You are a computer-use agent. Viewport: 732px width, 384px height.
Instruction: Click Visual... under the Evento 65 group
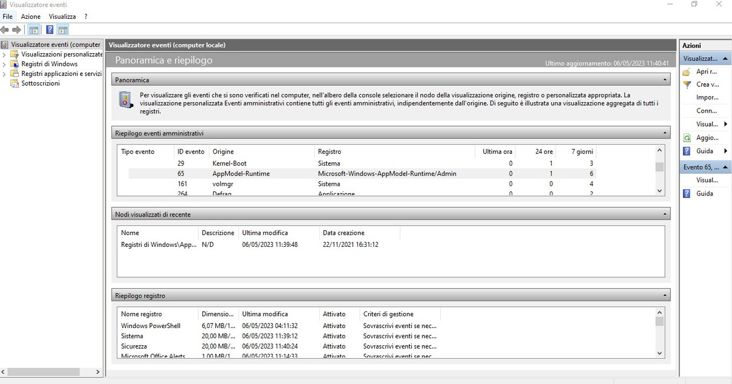707,180
